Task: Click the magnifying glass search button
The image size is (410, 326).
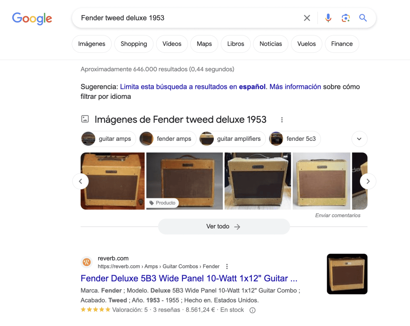Action: (x=363, y=18)
